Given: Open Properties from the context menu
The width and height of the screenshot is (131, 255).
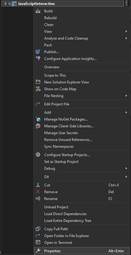Looking at the screenshot, I should (x=82, y=251).
